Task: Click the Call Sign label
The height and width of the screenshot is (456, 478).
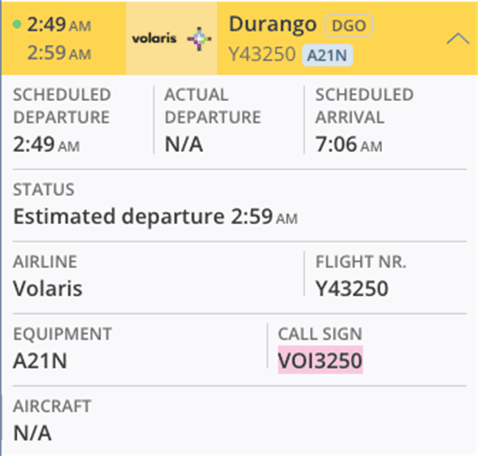Action: 320,334
